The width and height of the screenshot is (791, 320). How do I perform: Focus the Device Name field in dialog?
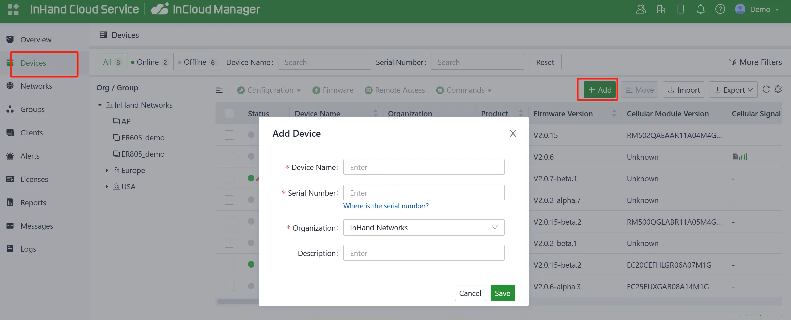423,167
